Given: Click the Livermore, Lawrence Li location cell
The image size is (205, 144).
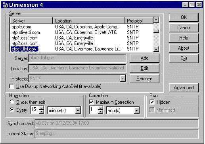Looking at the screenshot, I should coord(88,49).
